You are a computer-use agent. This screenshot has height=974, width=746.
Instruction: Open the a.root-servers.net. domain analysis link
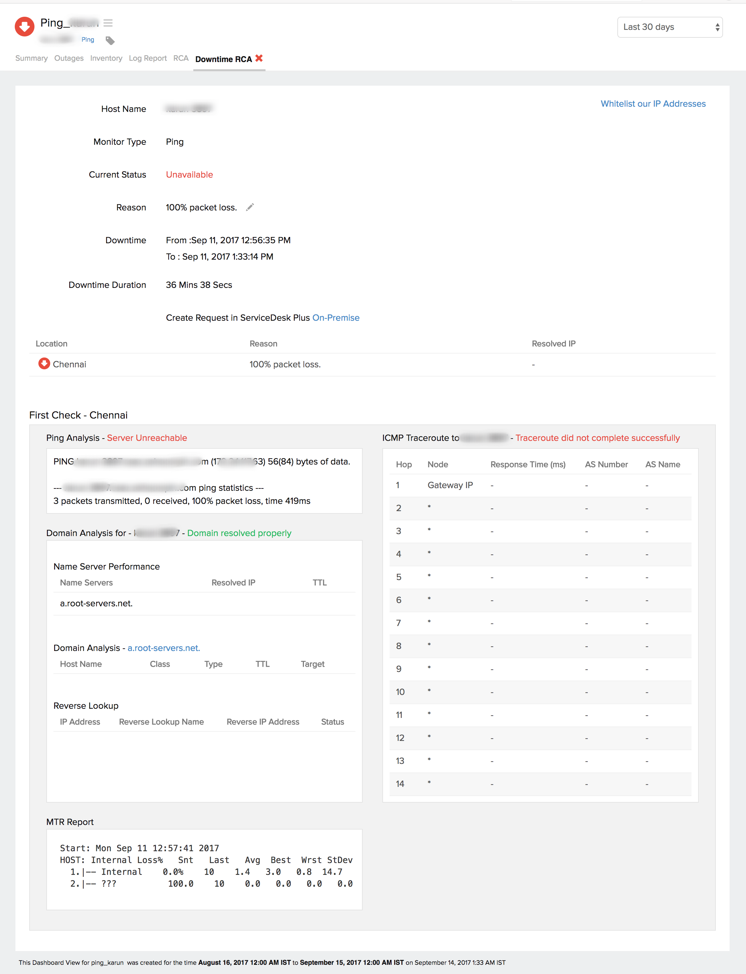click(x=163, y=648)
